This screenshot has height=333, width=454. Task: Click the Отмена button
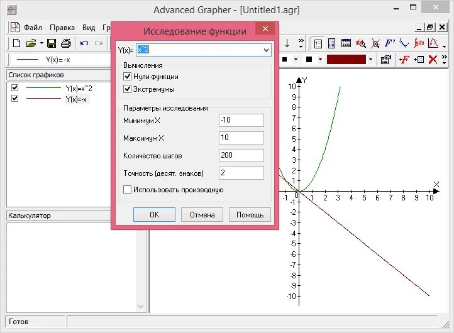tap(202, 215)
